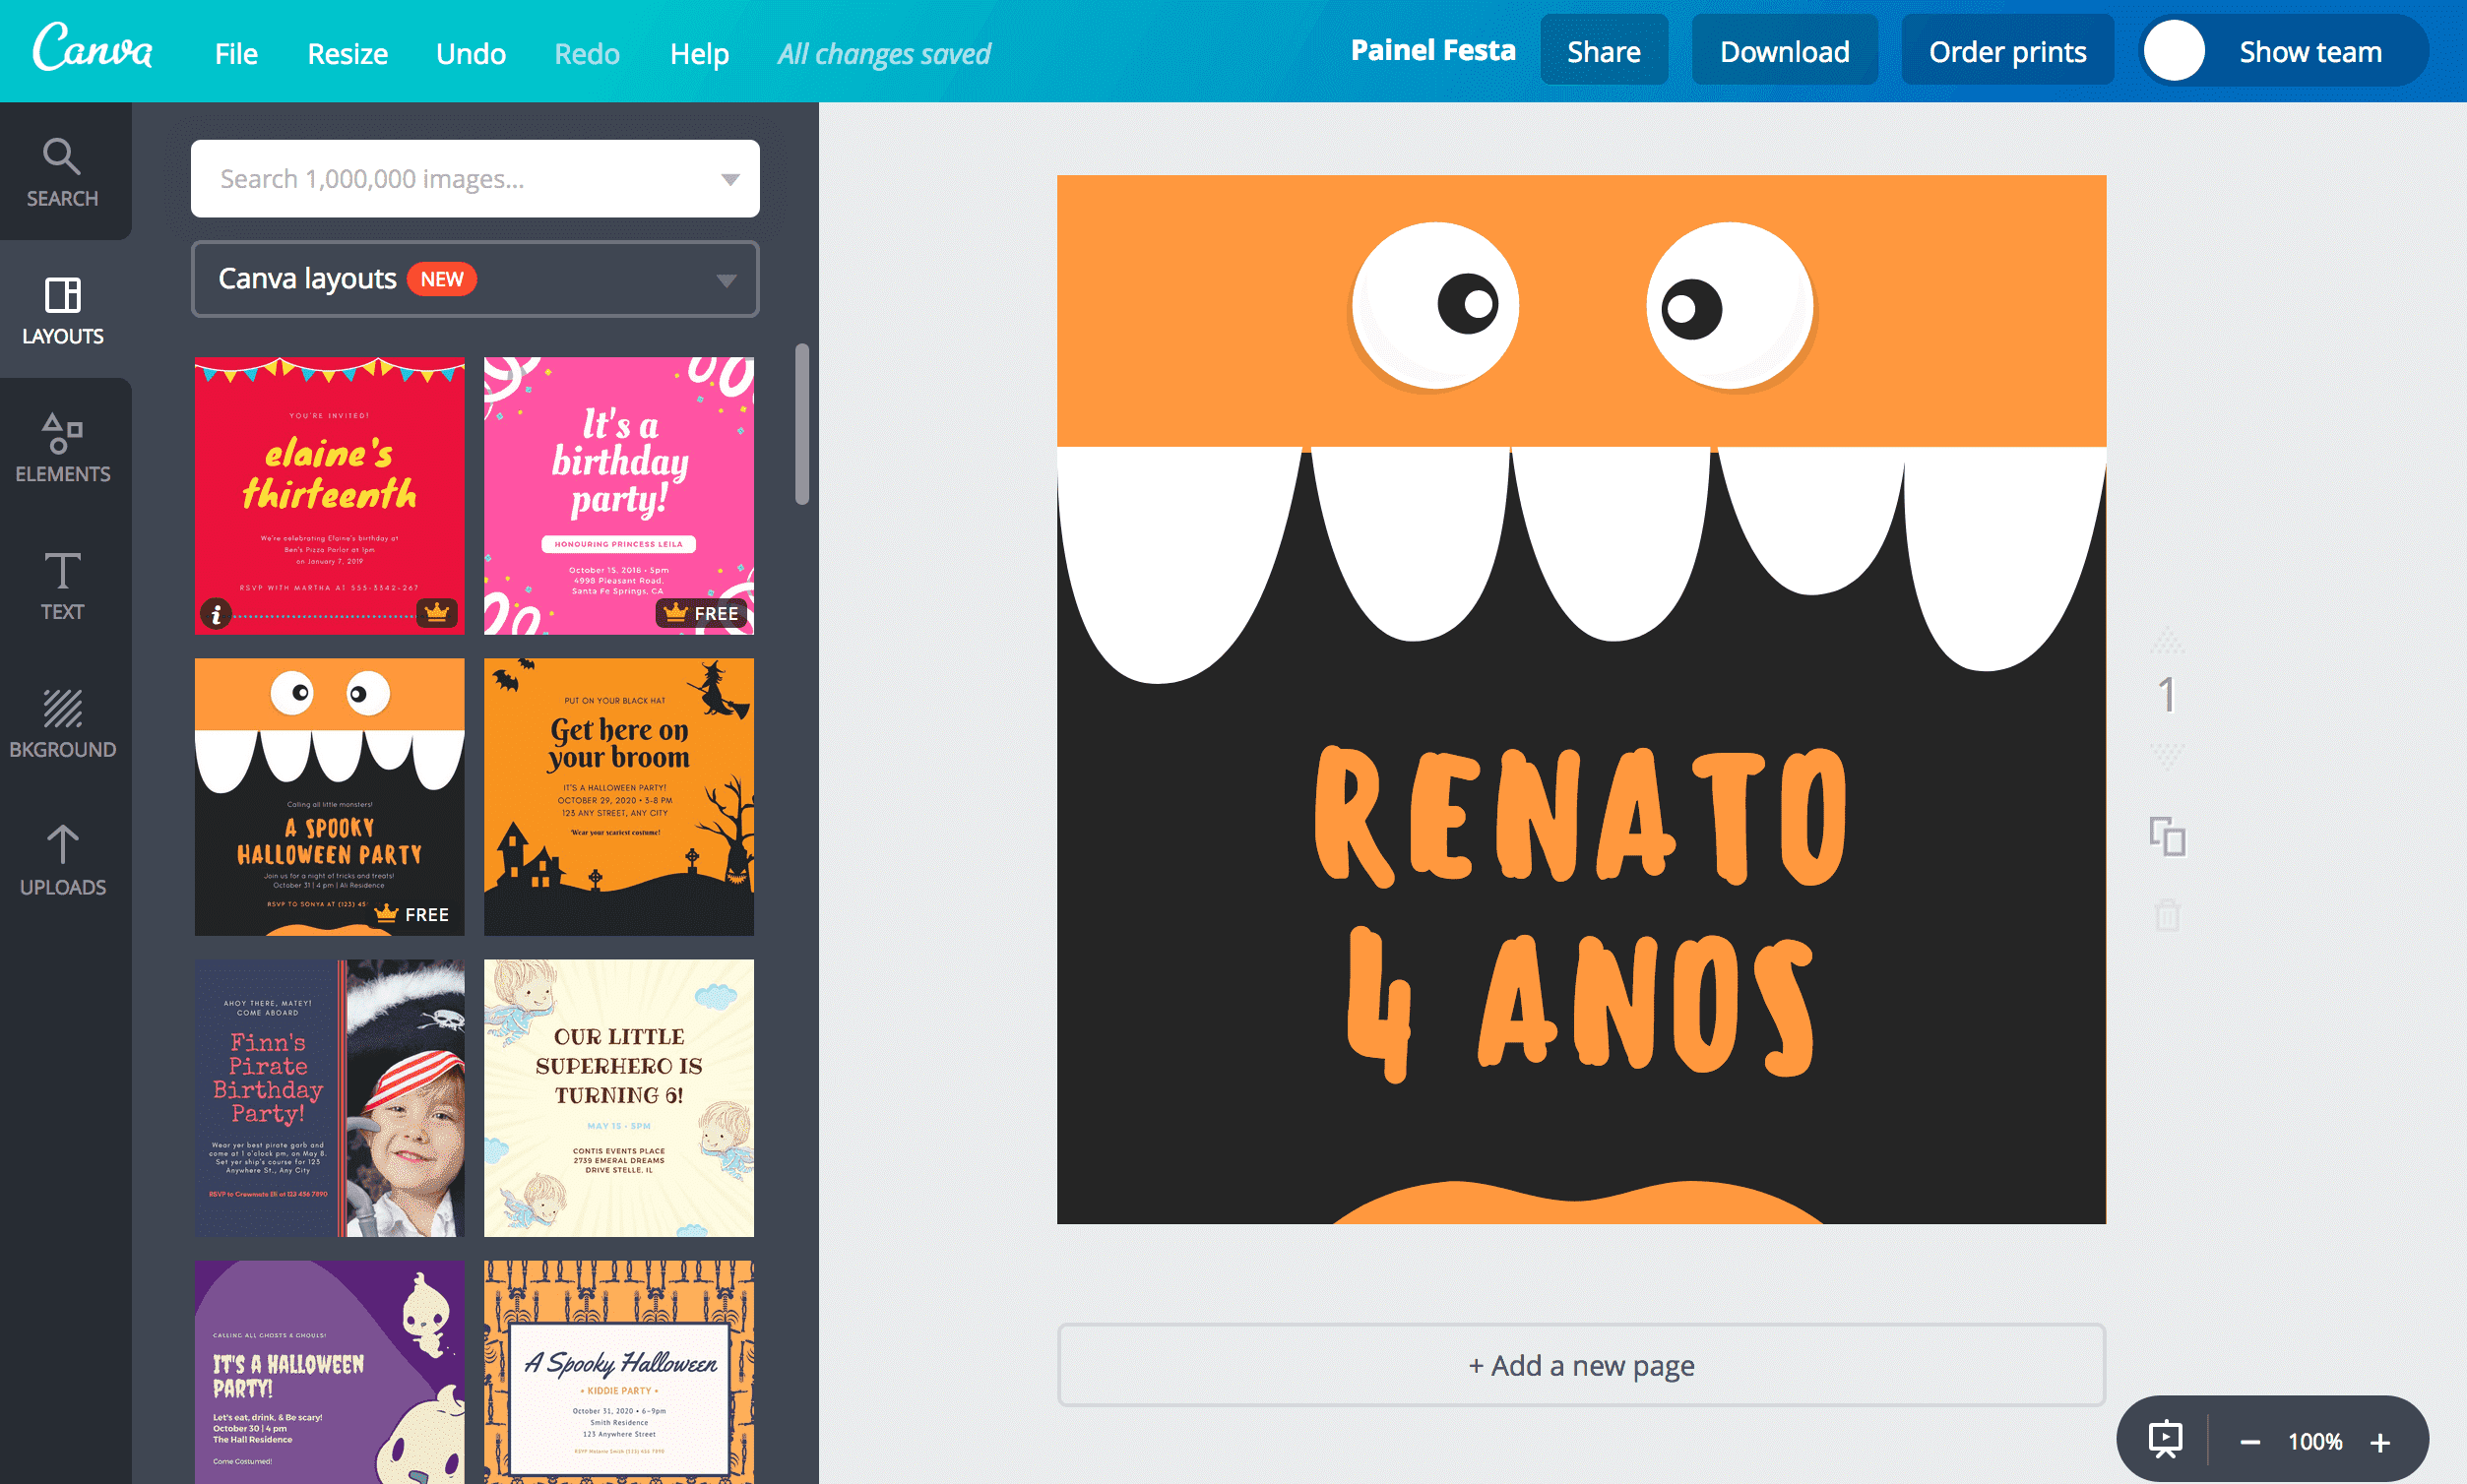This screenshot has height=1484, width=2467.
Task: Open the File menu
Action: (x=236, y=53)
